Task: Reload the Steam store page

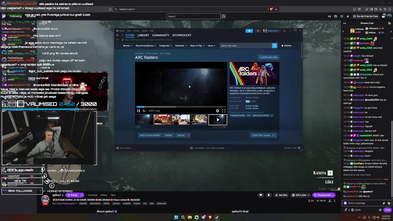Action: pos(117,40)
